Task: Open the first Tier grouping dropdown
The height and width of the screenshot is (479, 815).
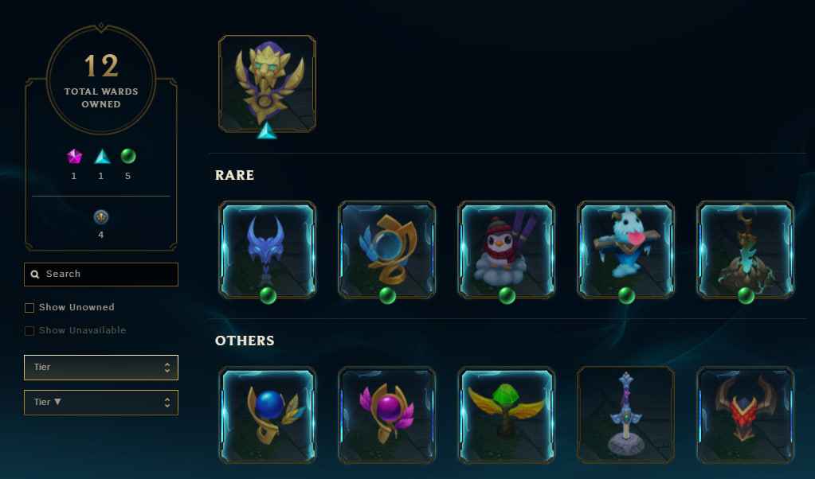Action: (x=101, y=368)
